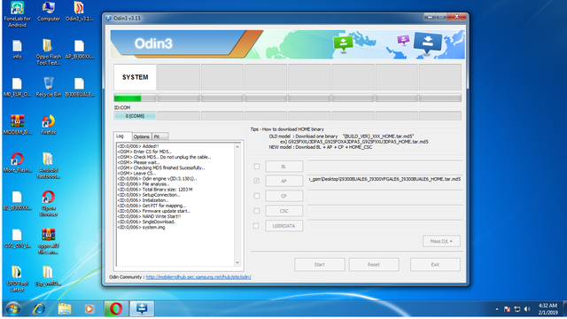Click the 0:[COM6] port box
The width and height of the screenshot is (567, 319).
click(x=135, y=116)
